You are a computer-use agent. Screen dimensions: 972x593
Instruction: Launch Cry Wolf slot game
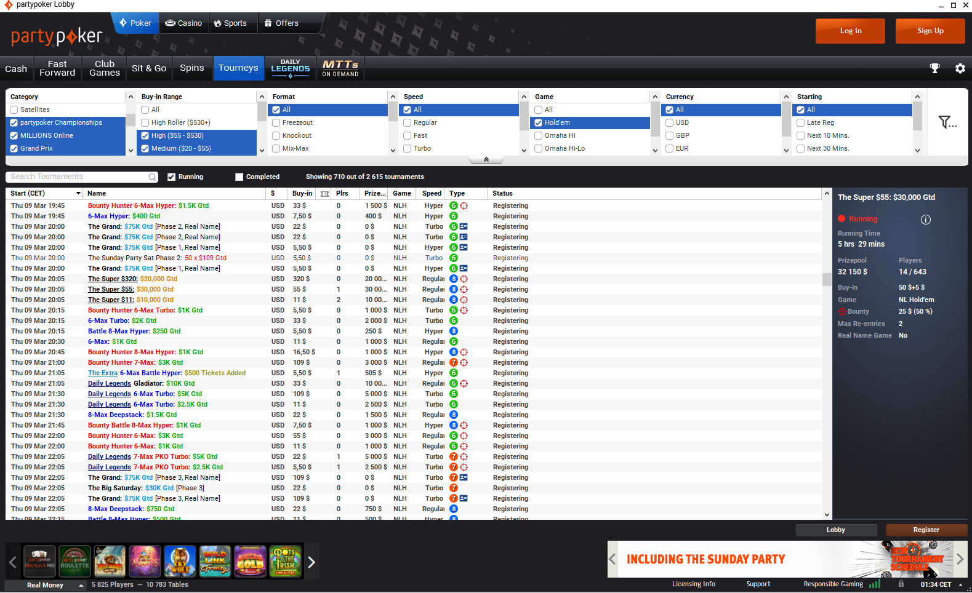pyautogui.click(x=180, y=561)
